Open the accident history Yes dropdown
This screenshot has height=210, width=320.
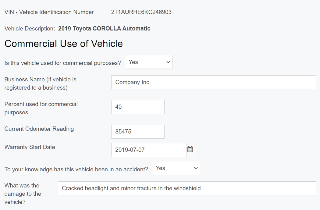coord(176,168)
